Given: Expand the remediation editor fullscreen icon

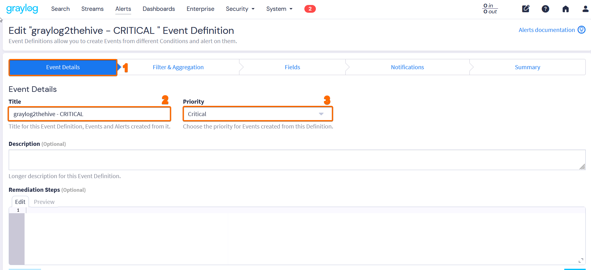Looking at the screenshot, I should [581, 260].
